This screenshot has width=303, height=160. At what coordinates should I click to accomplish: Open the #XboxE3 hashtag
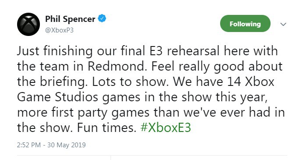tap(166, 128)
